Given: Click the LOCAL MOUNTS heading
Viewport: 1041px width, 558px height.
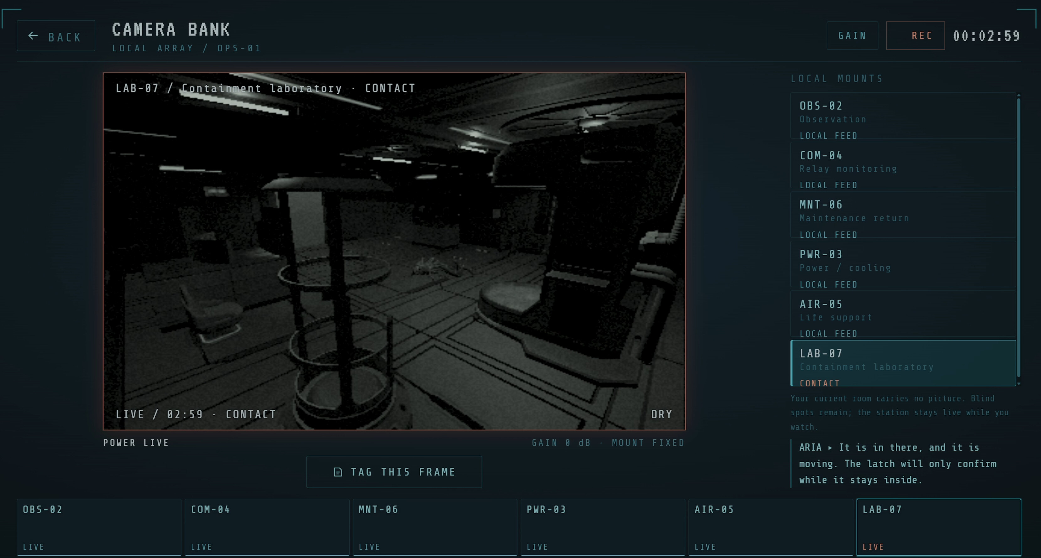Looking at the screenshot, I should click(837, 78).
